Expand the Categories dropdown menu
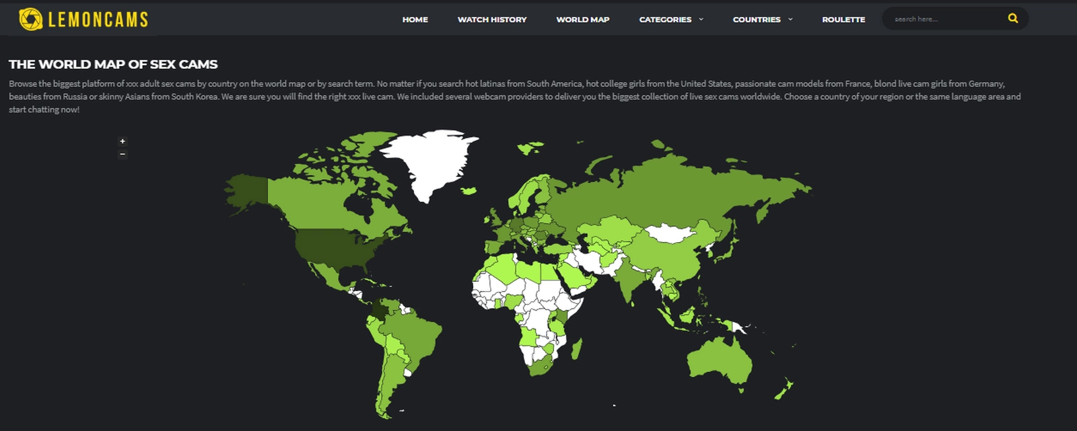This screenshot has height=431, width=1077. pyautogui.click(x=670, y=19)
